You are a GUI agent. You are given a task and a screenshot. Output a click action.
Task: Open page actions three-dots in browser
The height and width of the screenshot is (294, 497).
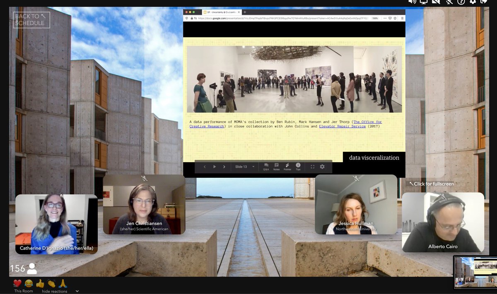pyautogui.click(x=385, y=18)
